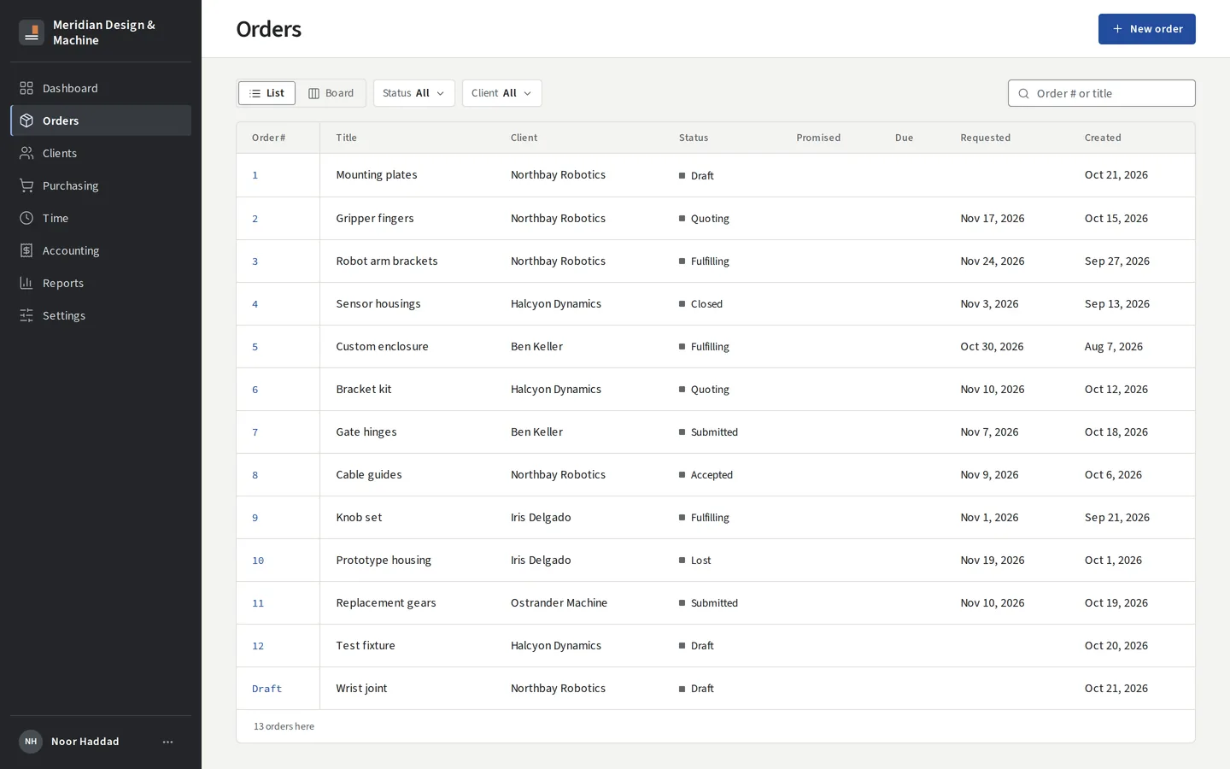Open order number 3 link
1230x769 pixels.
[x=255, y=261]
